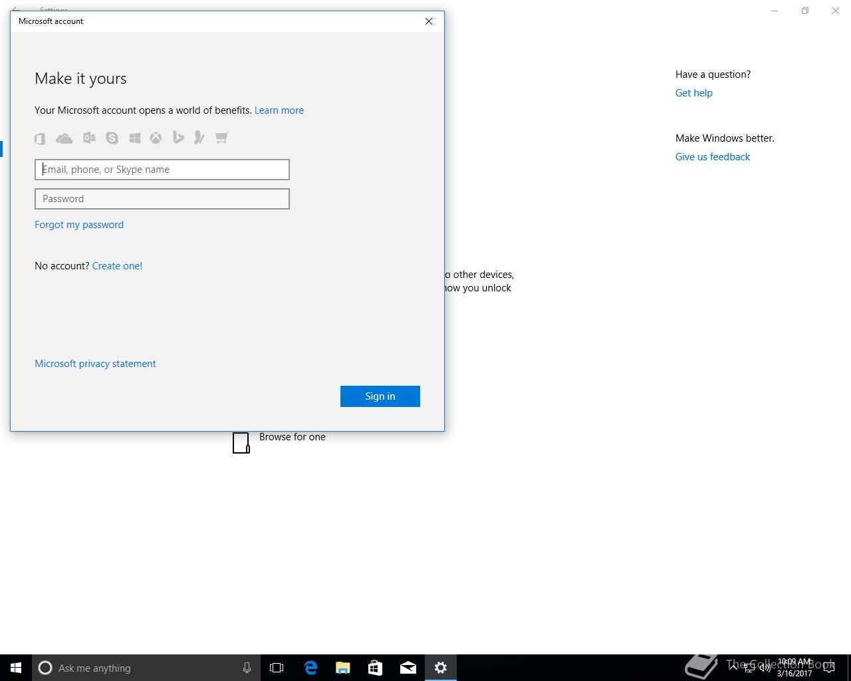
Task: Open Task View from the taskbar
Action: click(277, 668)
